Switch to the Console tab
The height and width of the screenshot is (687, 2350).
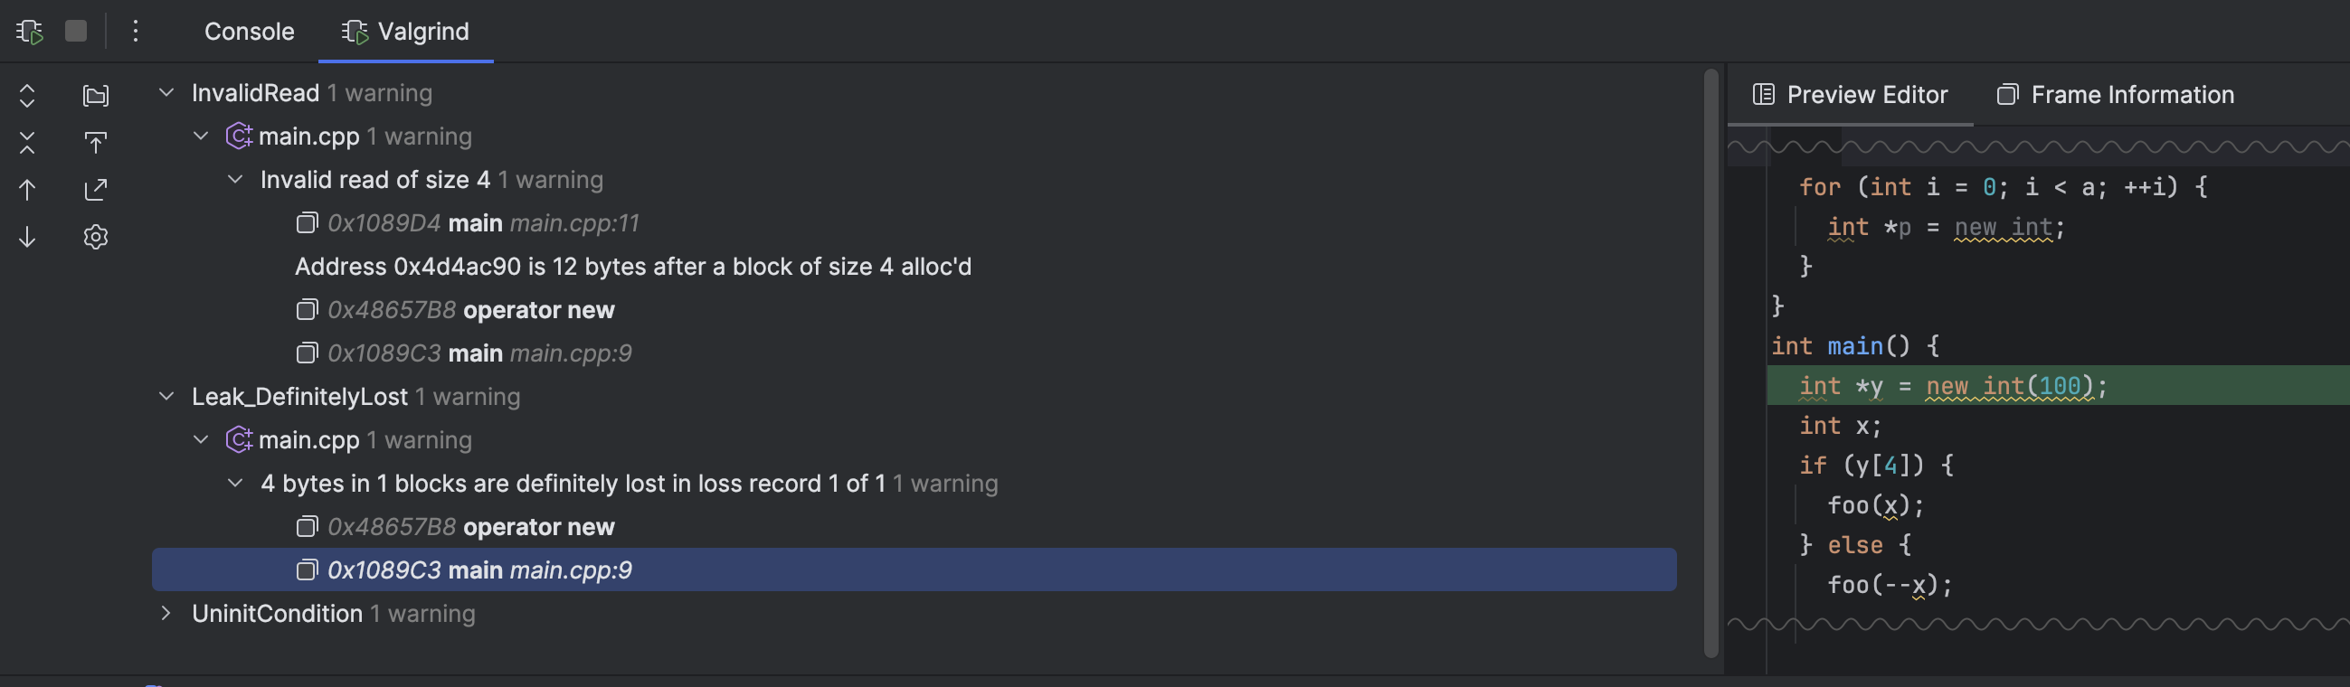point(248,31)
